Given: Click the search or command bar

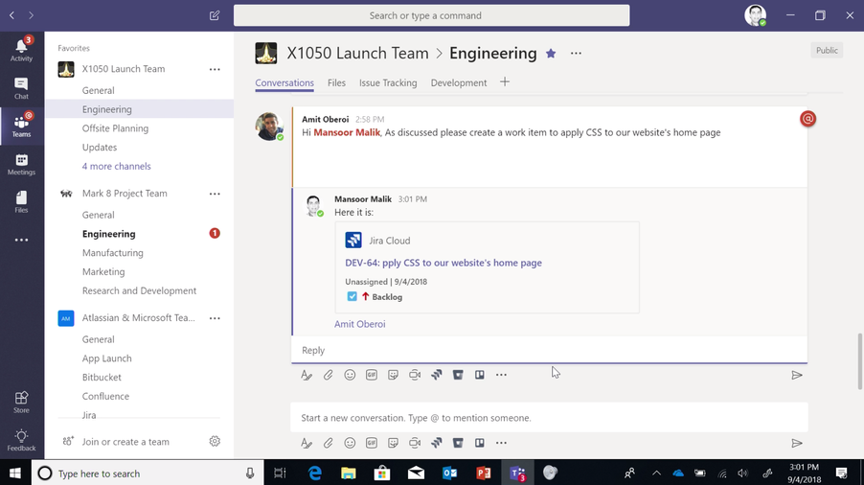Looking at the screenshot, I should tap(431, 15).
